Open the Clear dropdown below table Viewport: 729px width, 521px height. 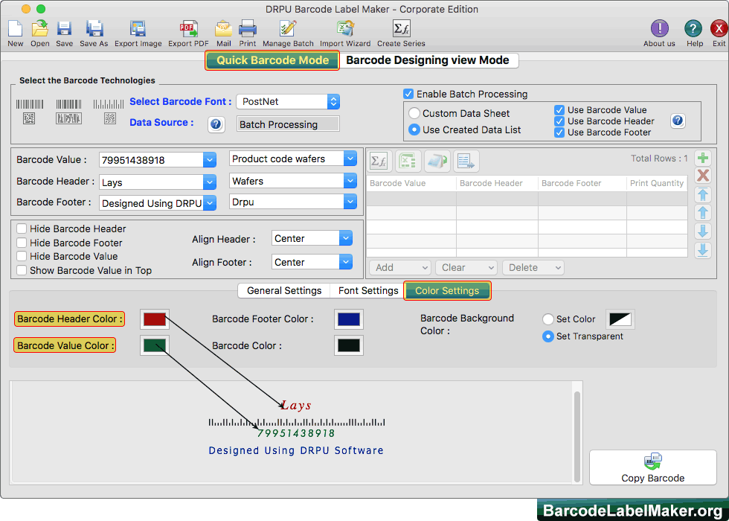click(x=466, y=268)
